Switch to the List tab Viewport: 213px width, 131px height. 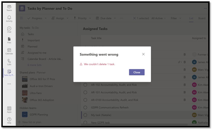[191, 18]
